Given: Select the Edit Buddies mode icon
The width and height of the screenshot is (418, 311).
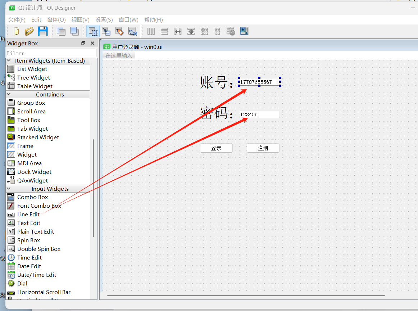Looking at the screenshot, I should (x=119, y=31).
